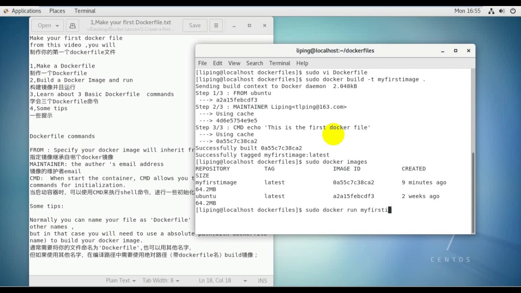Open the Help menu in terminal

click(x=302, y=63)
